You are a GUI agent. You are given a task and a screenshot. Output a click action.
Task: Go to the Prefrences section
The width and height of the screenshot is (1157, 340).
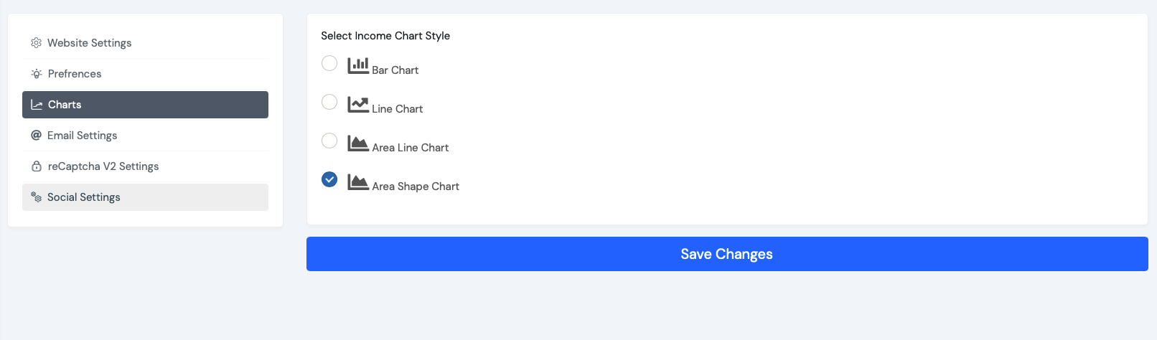tap(145, 74)
